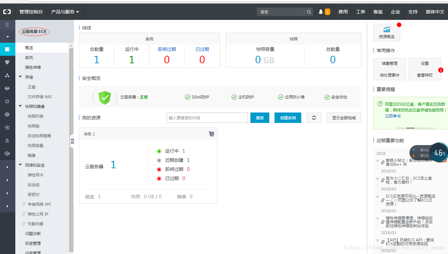448x254 pixels.
Task: Open the notification bell icon
Action: coord(321,12)
